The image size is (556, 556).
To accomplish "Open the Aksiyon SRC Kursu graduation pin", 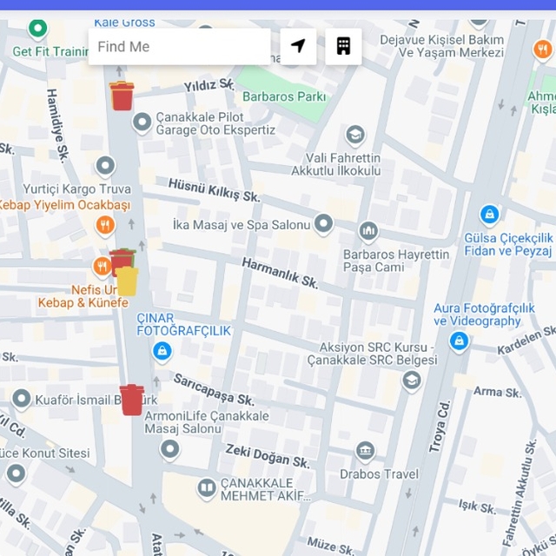I will pos(411,380).
